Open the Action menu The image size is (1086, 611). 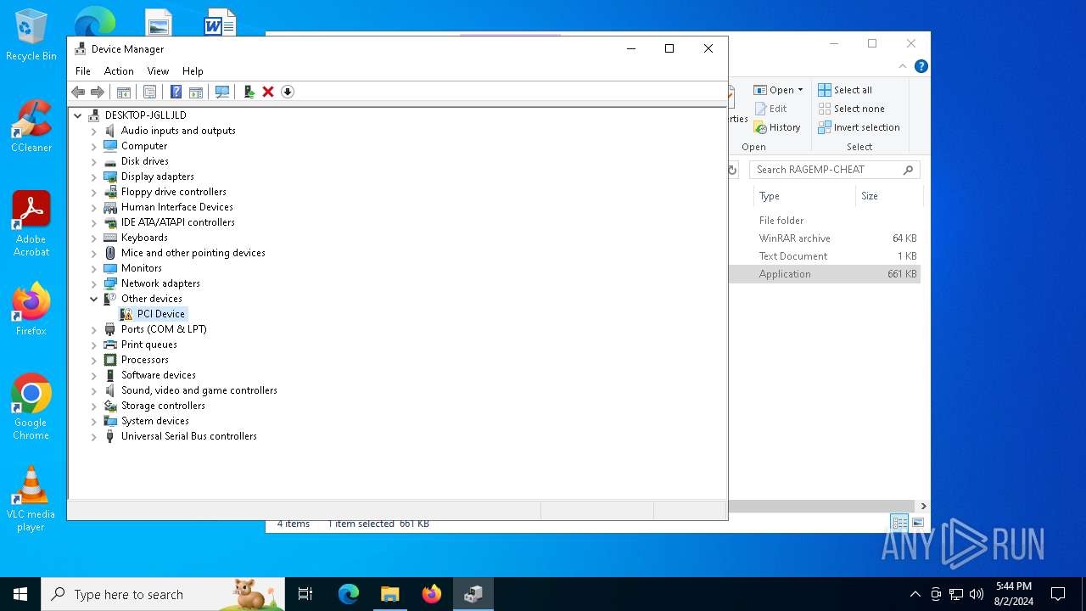click(x=119, y=71)
